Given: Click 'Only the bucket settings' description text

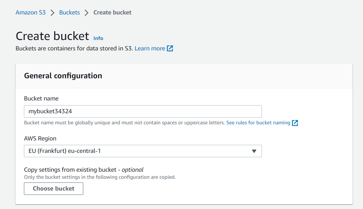Looking at the screenshot, I should [100, 177].
